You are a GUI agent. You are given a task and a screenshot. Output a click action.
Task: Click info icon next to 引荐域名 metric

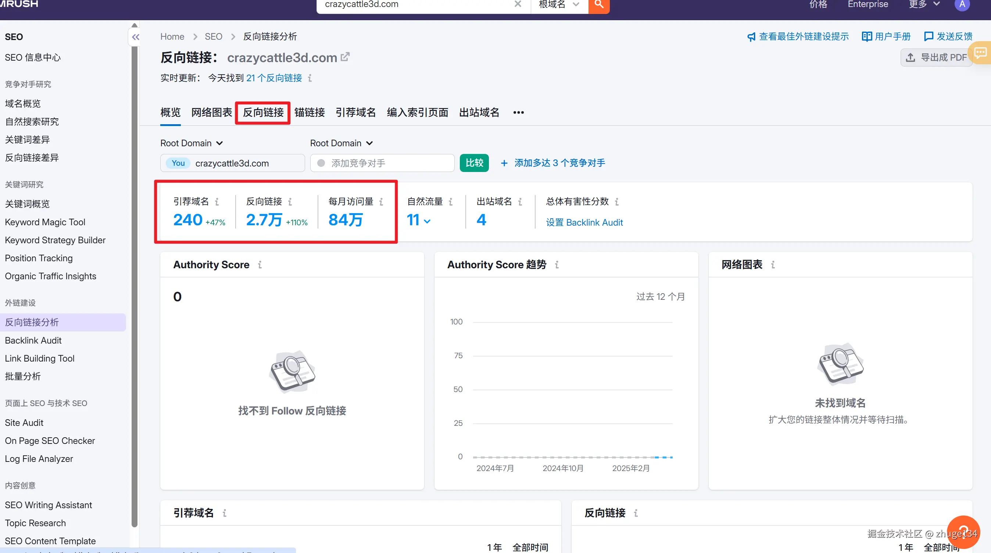(x=217, y=201)
